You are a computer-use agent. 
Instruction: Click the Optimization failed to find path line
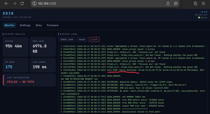click(x=111, y=112)
